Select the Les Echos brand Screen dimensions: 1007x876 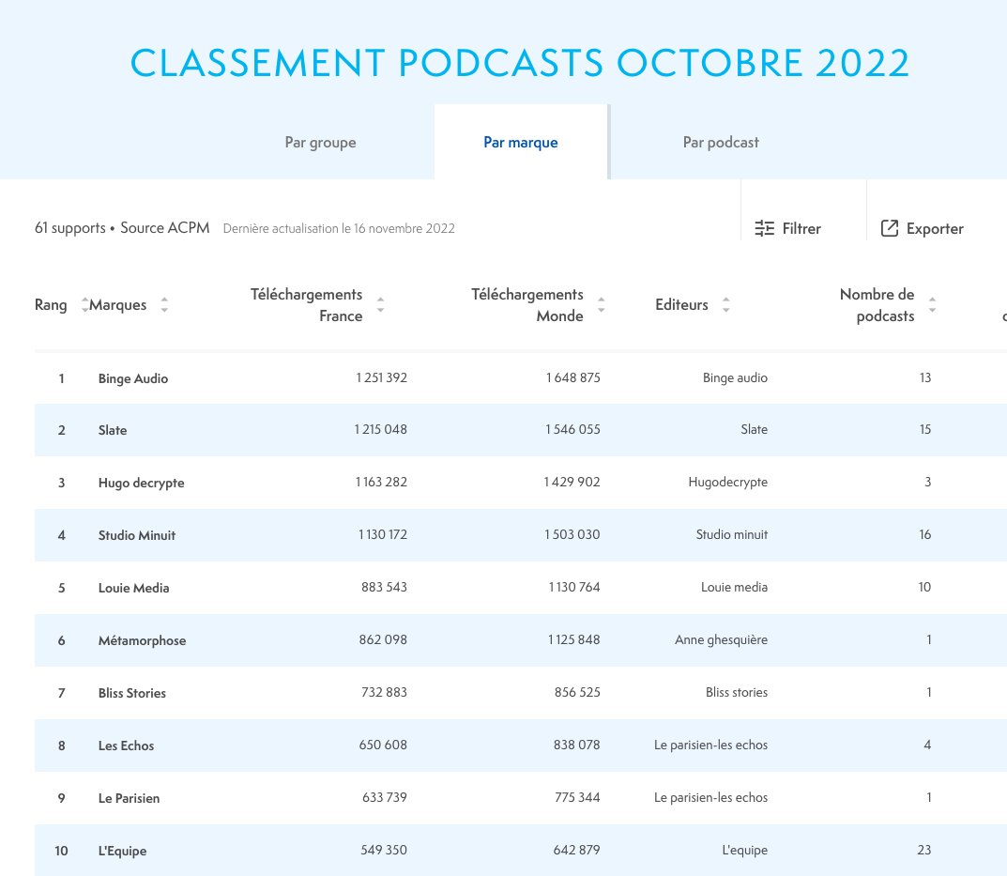[x=126, y=745]
